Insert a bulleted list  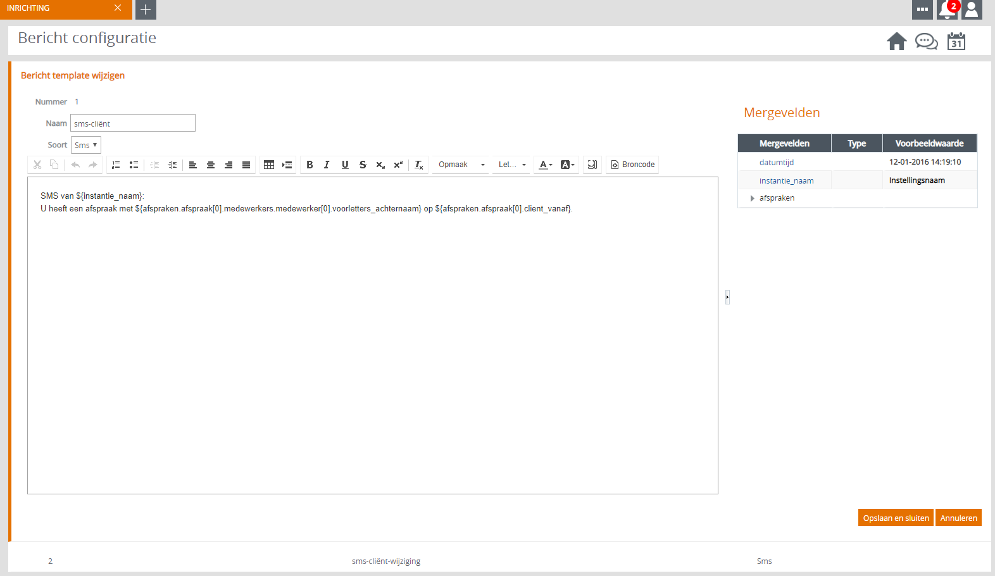click(134, 165)
